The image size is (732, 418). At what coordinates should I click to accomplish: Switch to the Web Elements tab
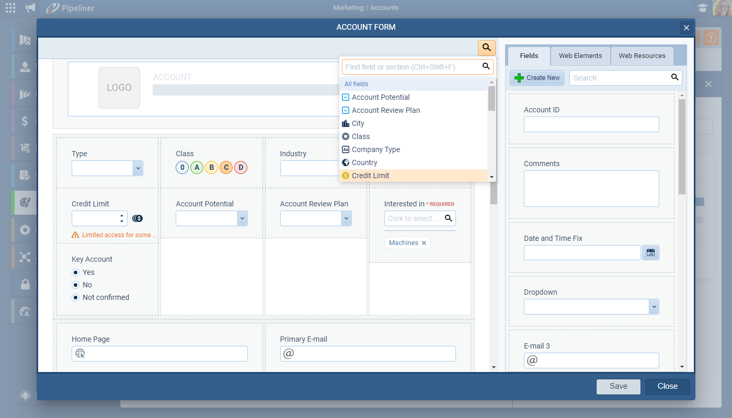580,56
